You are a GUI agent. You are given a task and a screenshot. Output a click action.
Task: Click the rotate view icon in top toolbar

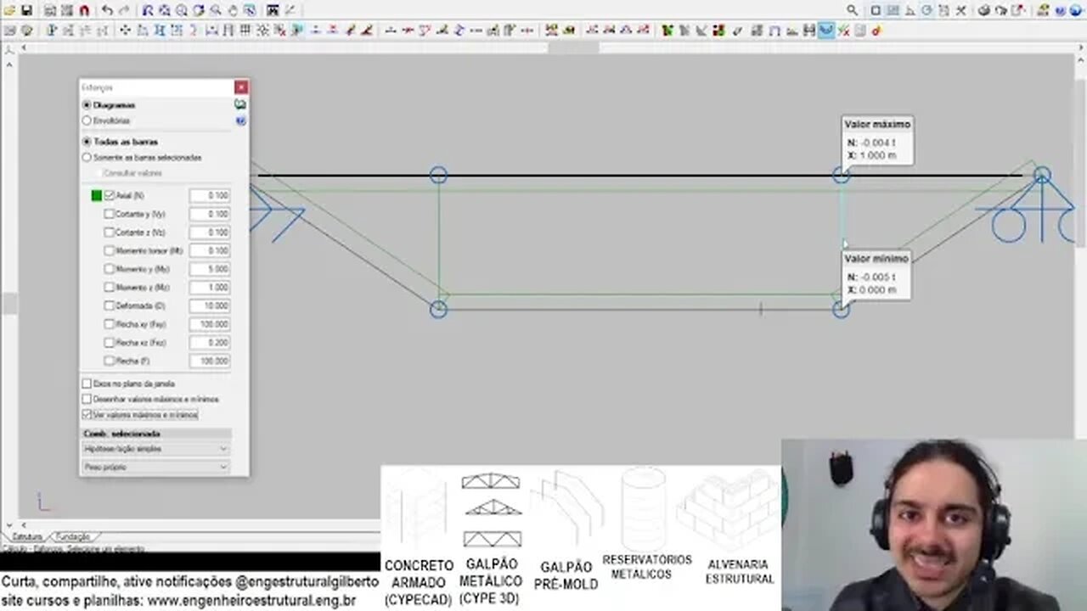click(x=199, y=10)
